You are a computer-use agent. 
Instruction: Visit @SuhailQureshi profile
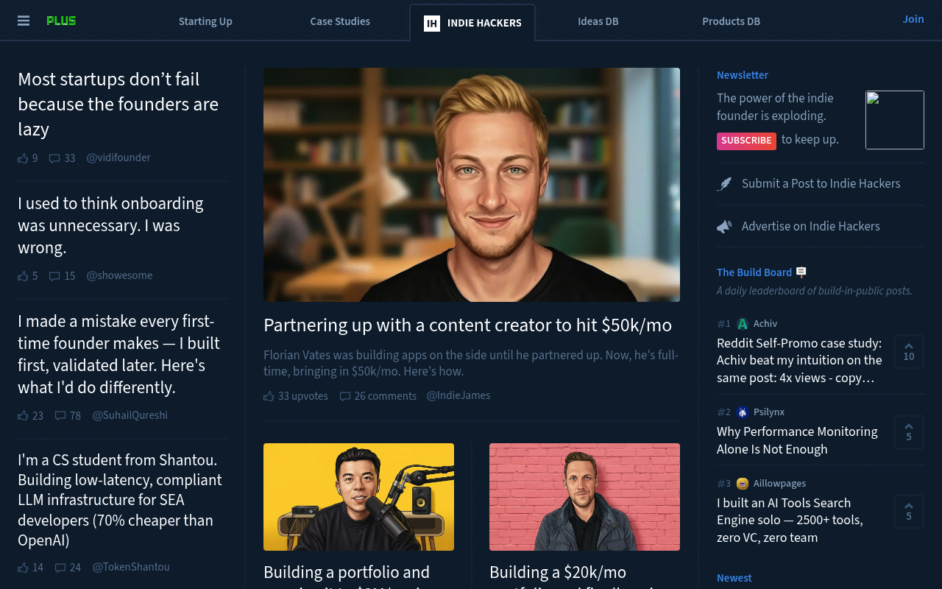tap(130, 416)
